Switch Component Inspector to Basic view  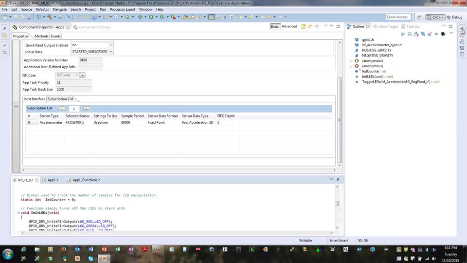[x=275, y=26]
